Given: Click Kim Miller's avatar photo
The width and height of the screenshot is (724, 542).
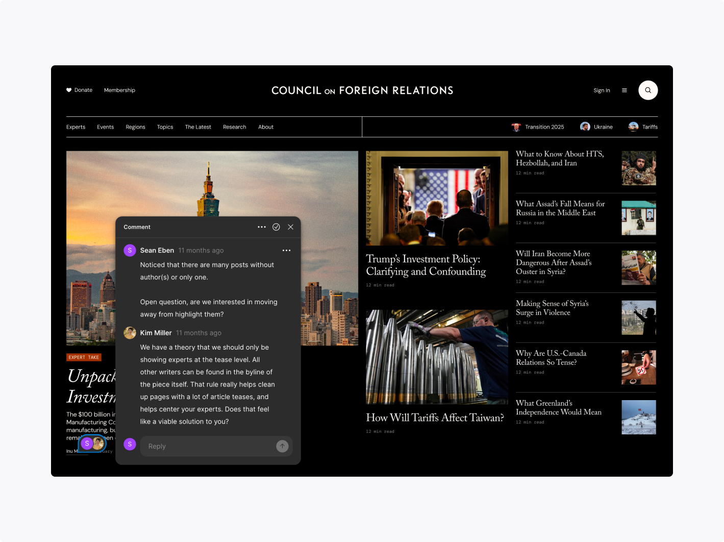Looking at the screenshot, I should pyautogui.click(x=130, y=333).
